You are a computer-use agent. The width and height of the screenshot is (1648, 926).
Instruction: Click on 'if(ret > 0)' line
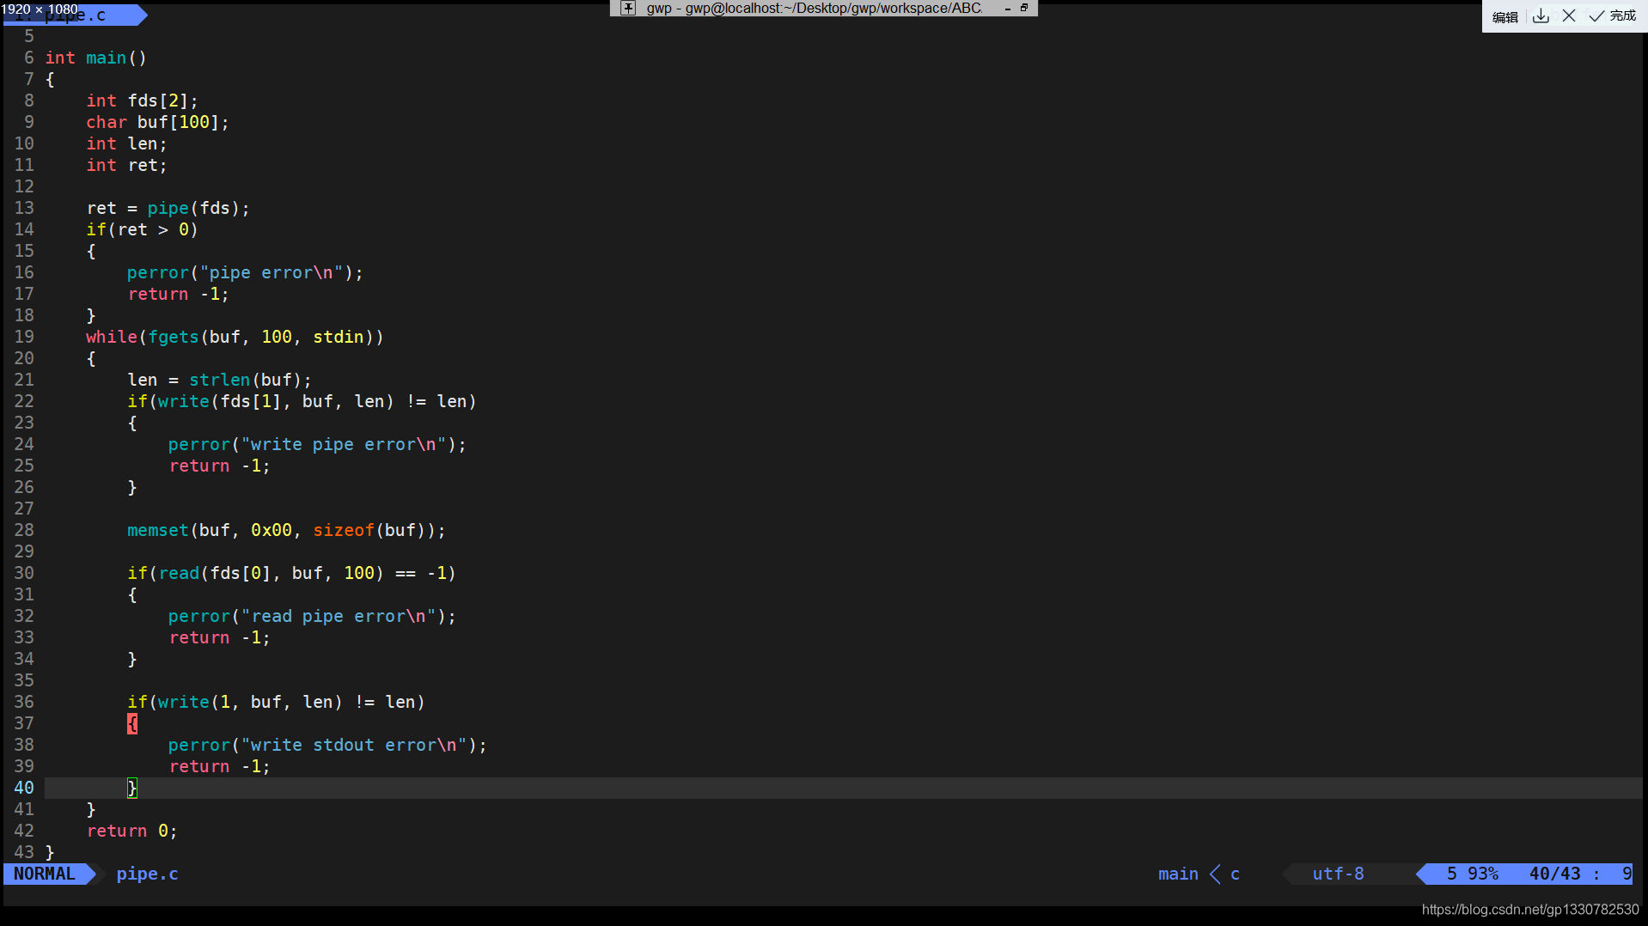coord(142,229)
